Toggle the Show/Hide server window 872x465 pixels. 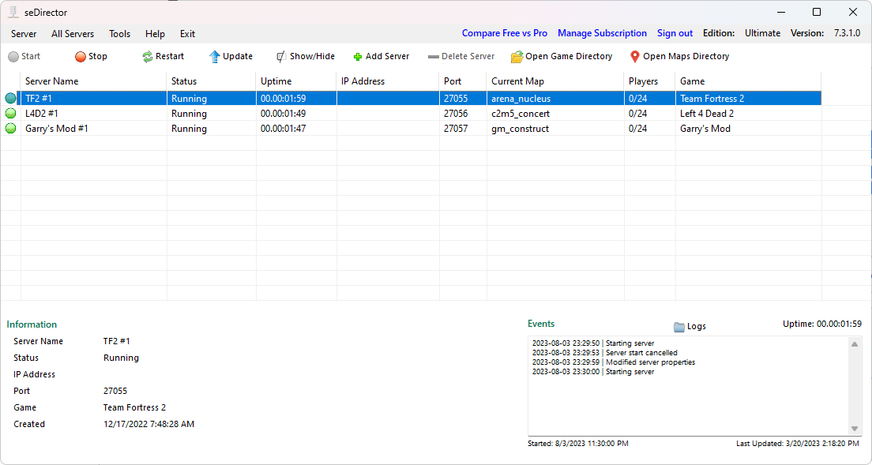coord(304,57)
